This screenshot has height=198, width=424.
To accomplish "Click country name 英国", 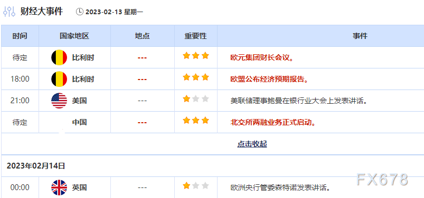I will pos(80,188).
